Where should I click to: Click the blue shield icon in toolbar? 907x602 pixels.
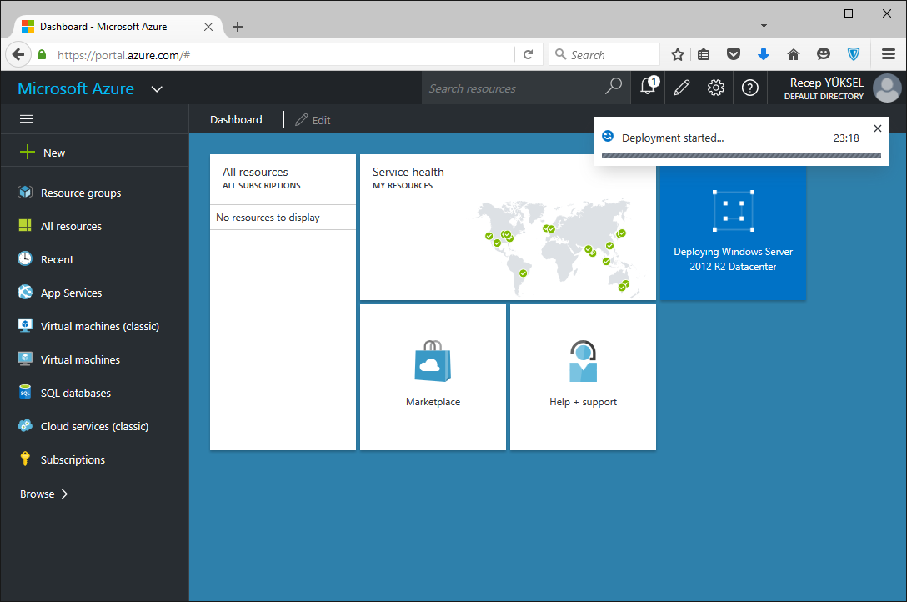coord(853,54)
